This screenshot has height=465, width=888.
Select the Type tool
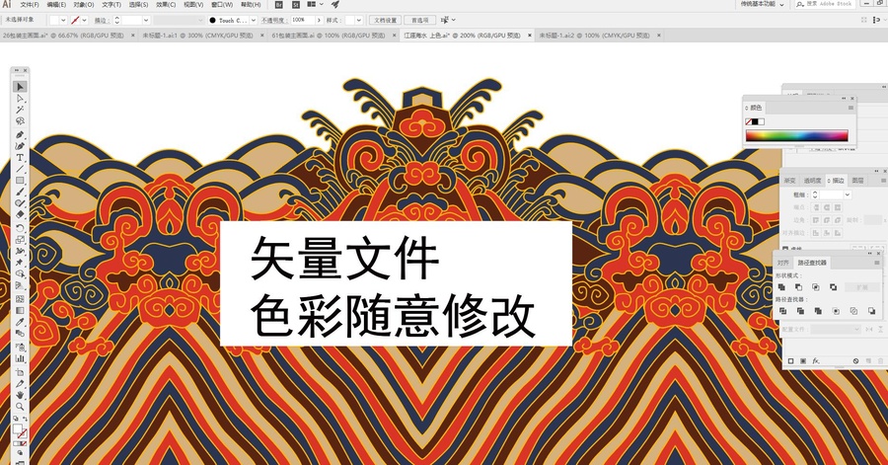click(20, 158)
